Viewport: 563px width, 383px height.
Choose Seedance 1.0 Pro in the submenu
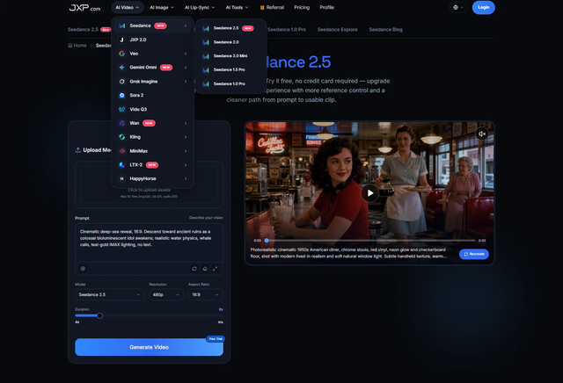[230, 84]
